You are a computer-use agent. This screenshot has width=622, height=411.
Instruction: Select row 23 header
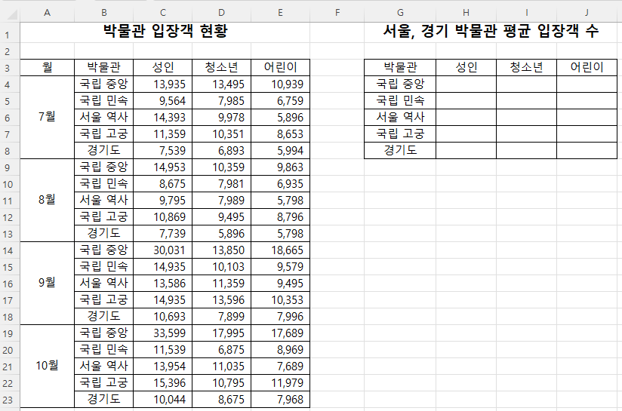point(10,400)
